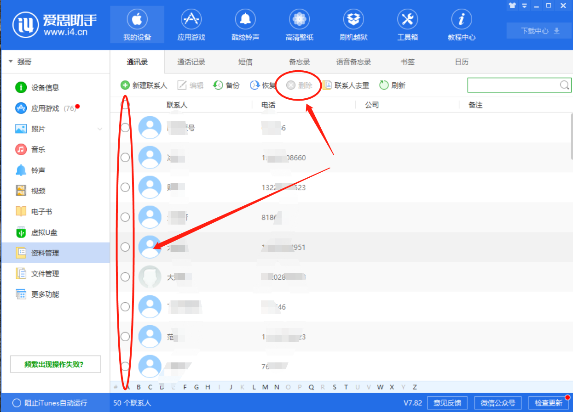Select contact with phone starting 1322

[125, 187]
